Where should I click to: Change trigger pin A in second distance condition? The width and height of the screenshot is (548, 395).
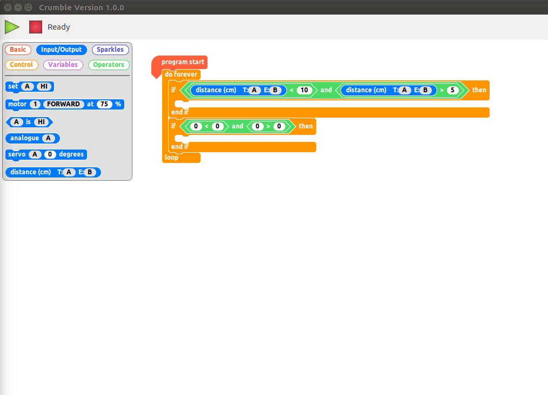(x=404, y=90)
